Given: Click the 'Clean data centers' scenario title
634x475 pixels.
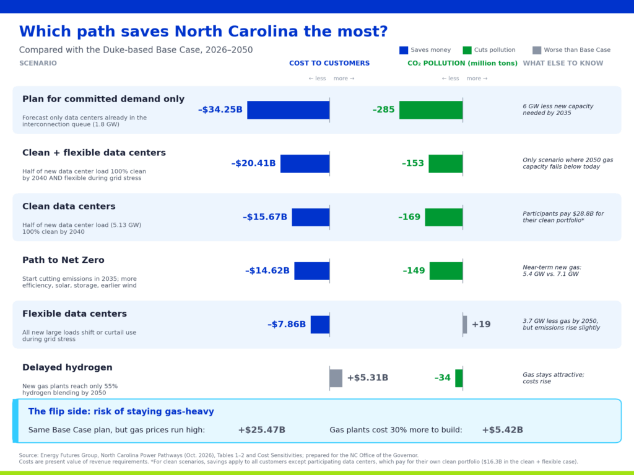Looking at the screenshot, I should pos(69,207).
